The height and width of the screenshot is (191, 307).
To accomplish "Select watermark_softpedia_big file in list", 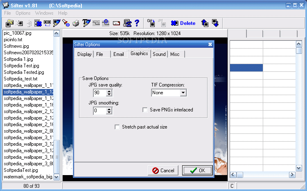I will [x=28, y=177].
